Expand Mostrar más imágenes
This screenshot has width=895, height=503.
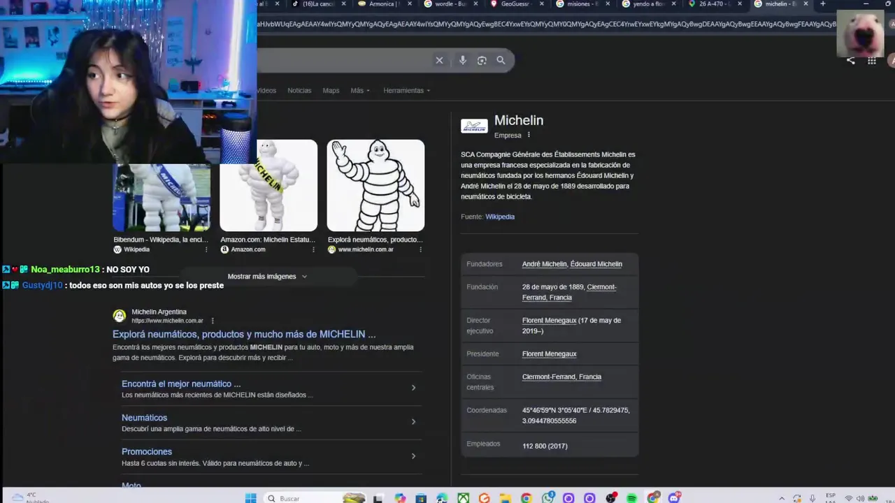(267, 276)
